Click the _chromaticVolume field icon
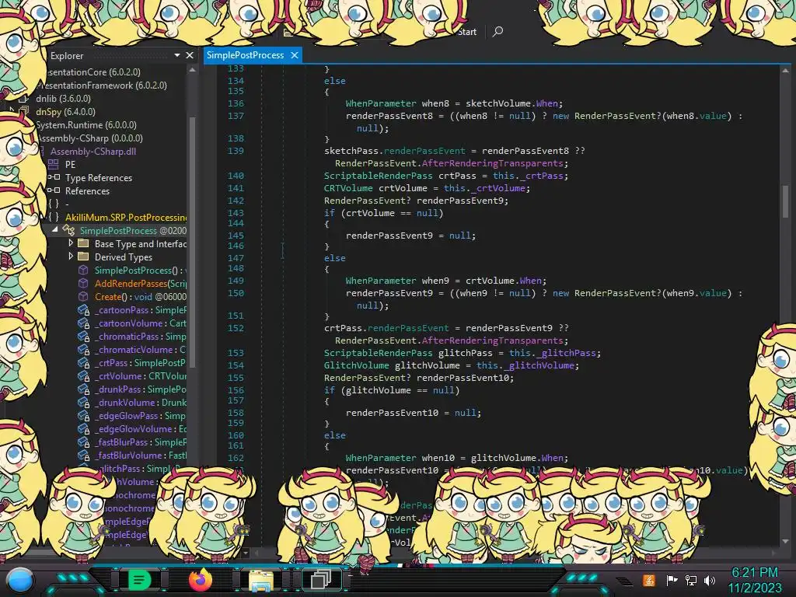This screenshot has height=597, width=796. [83, 349]
